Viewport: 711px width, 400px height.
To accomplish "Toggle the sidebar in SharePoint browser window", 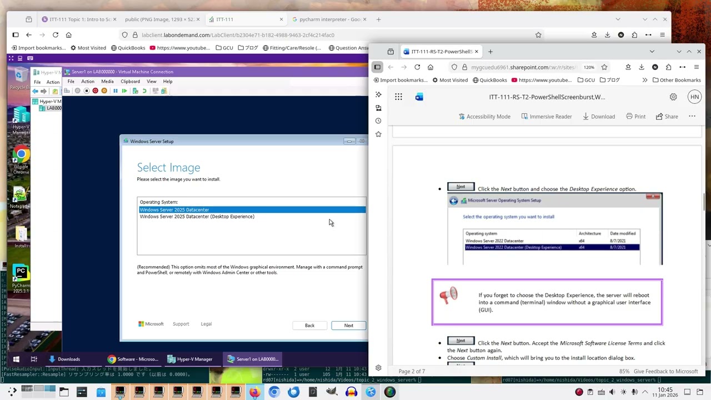I will click(x=377, y=67).
